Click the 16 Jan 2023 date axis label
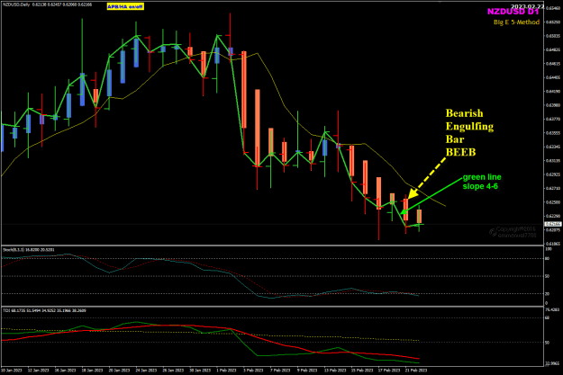Screen dimensions: 563x375 coord(65,370)
